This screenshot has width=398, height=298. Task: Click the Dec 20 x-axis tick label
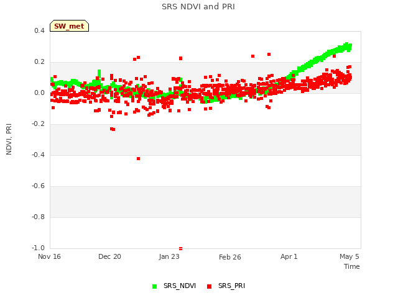click(x=109, y=256)
